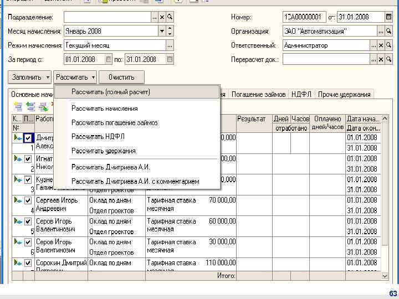Expand Месяц начисления dropdown arrow
The image size is (399, 299).
pos(162,31)
